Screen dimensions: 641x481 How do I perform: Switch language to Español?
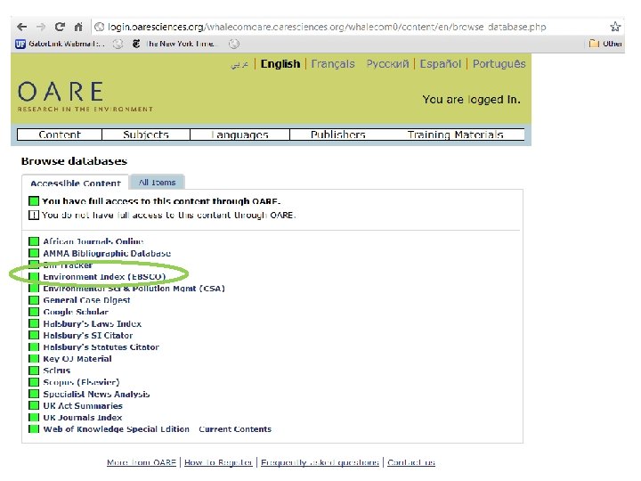coord(441,64)
